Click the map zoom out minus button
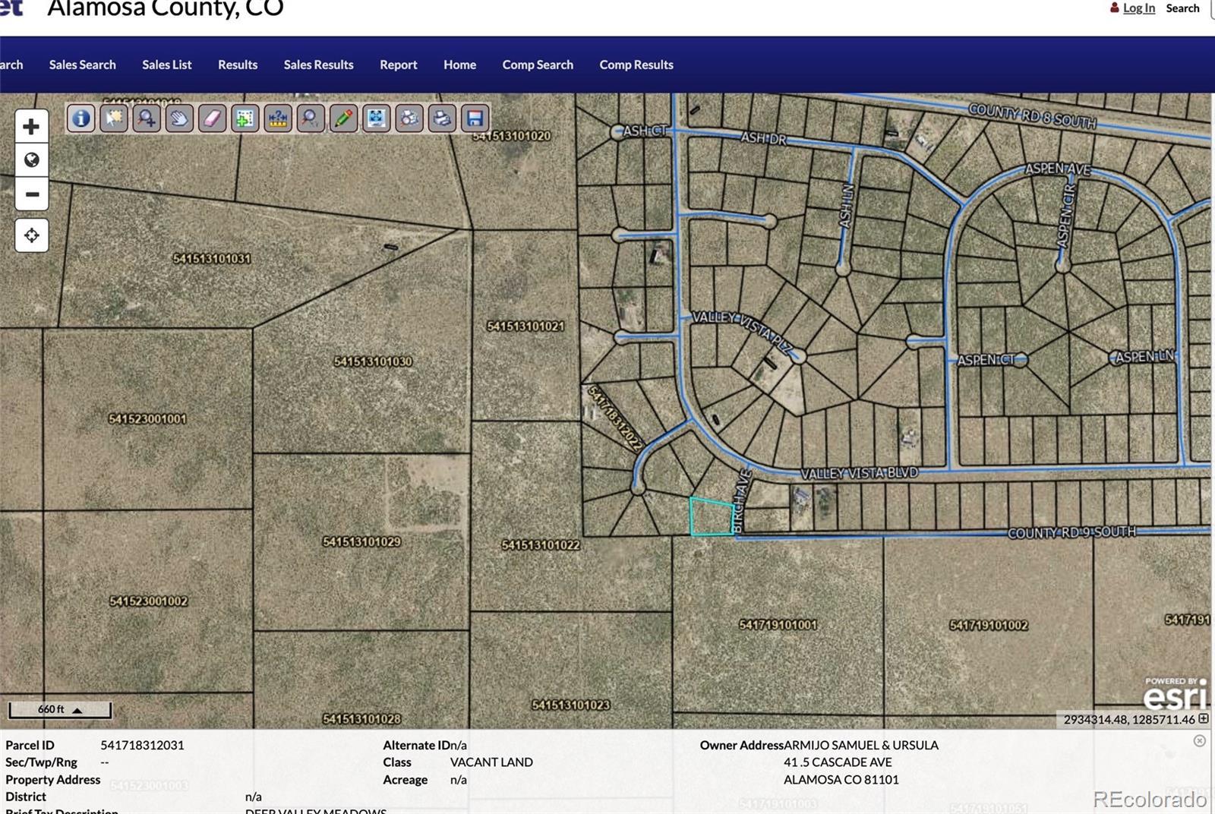The image size is (1215, 814). tap(32, 194)
